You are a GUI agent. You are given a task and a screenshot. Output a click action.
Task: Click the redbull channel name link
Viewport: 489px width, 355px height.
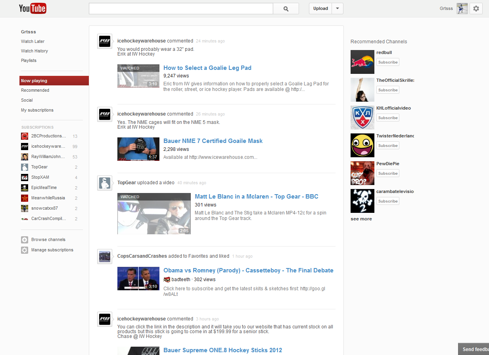coord(384,53)
